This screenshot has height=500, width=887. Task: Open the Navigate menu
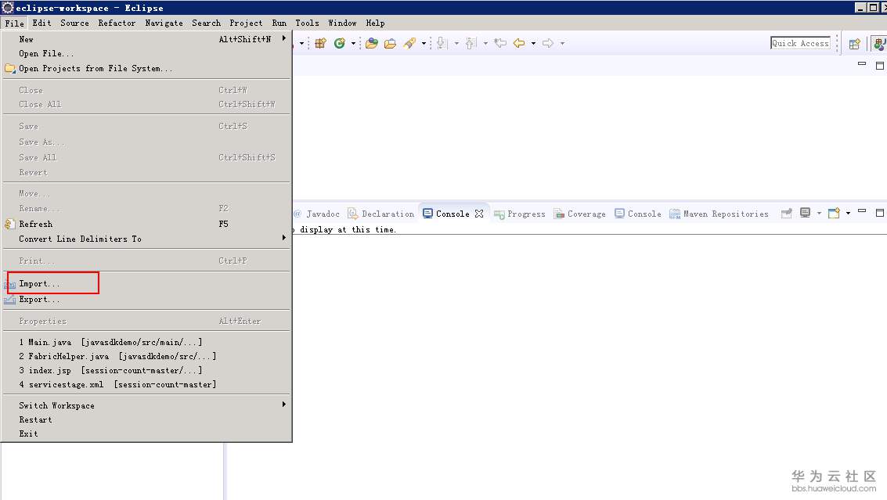[164, 23]
